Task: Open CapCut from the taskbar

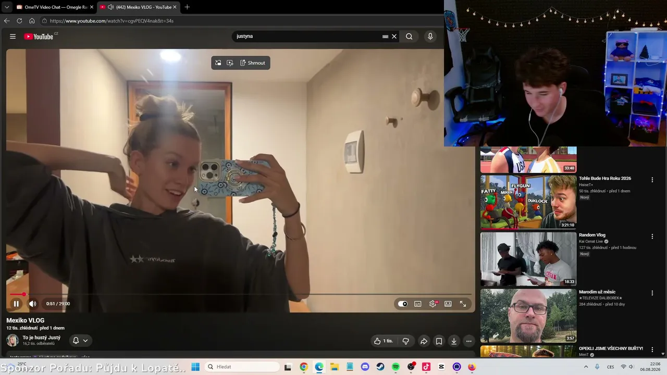Action: click(x=441, y=367)
